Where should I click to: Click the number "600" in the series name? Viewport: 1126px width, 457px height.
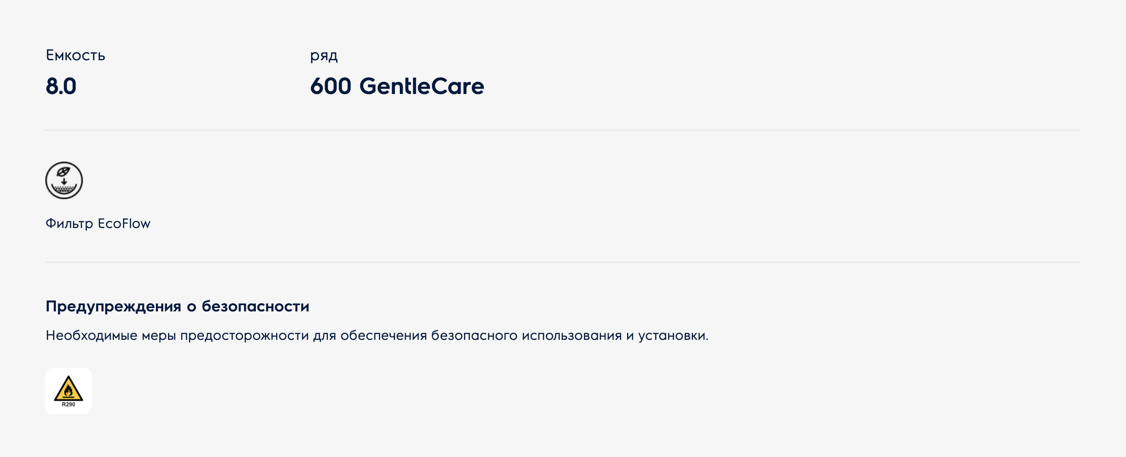click(x=331, y=86)
